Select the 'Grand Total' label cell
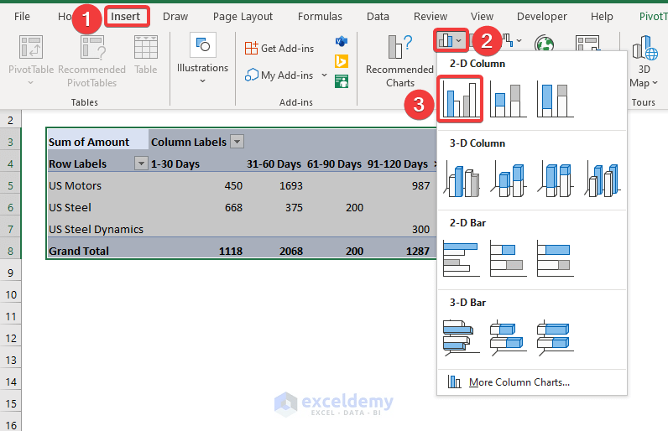The width and height of the screenshot is (668, 431). tap(97, 251)
